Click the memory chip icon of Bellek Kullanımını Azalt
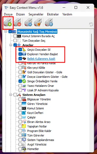 pyautogui.click(x=24, y=59)
